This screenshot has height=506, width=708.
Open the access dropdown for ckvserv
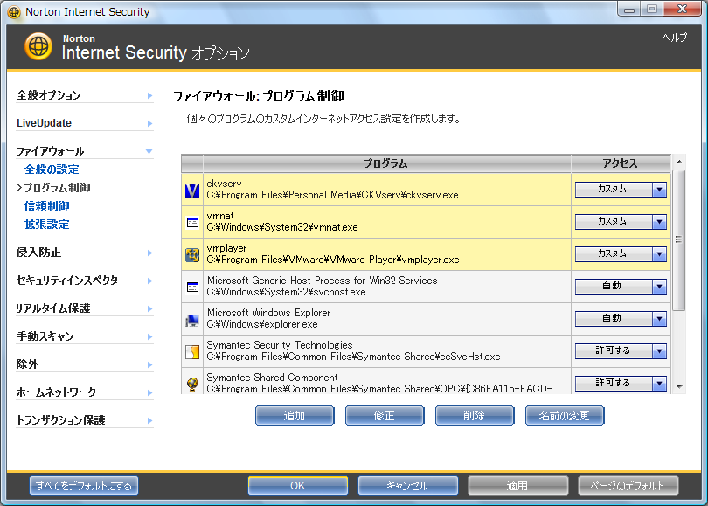click(x=659, y=190)
